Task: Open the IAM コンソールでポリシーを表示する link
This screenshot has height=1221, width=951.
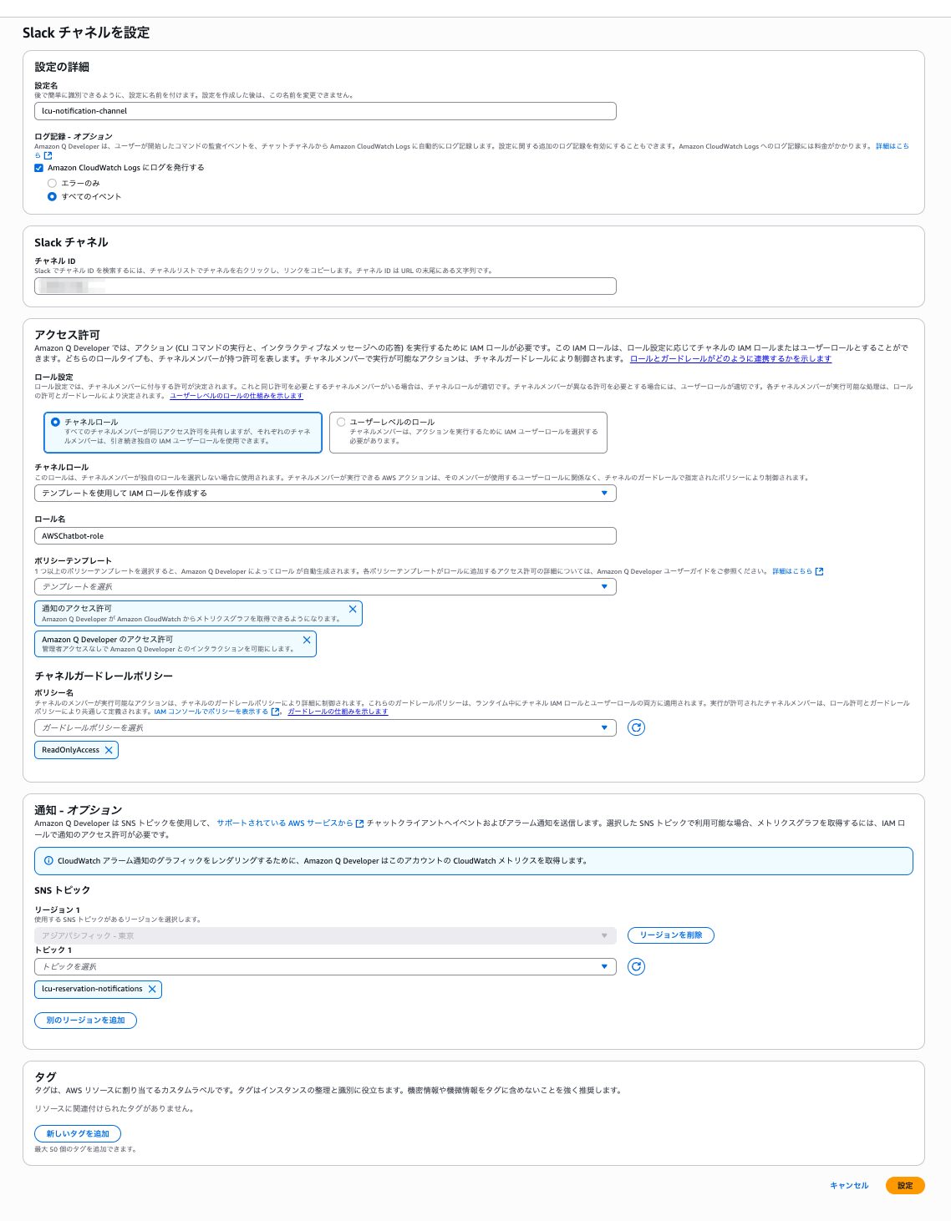Action: 216,712
